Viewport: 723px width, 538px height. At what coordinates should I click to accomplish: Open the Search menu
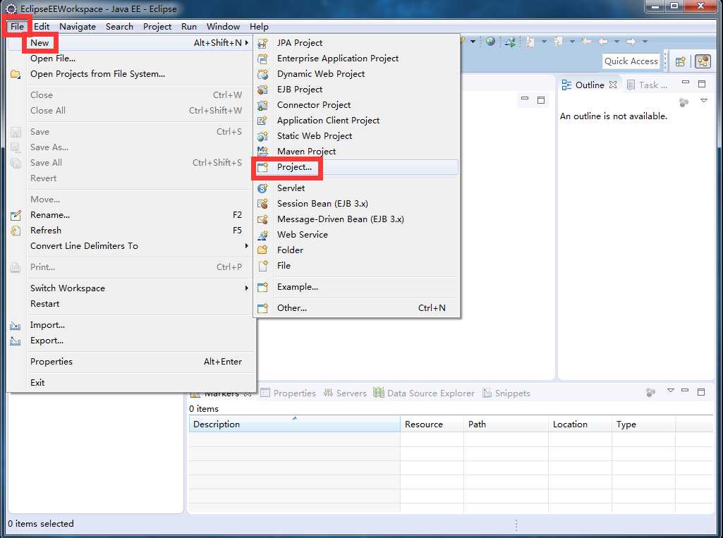(119, 27)
